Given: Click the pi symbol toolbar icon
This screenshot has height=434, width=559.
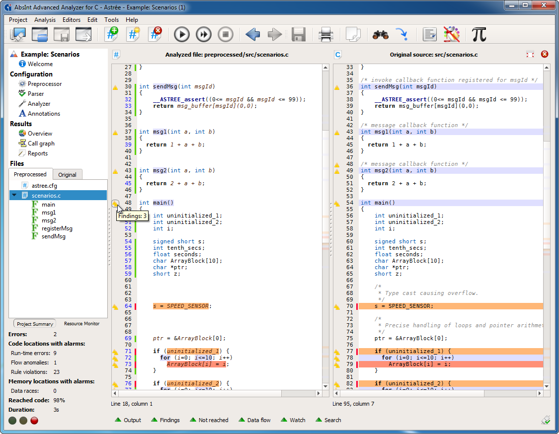Looking at the screenshot, I should coord(479,35).
